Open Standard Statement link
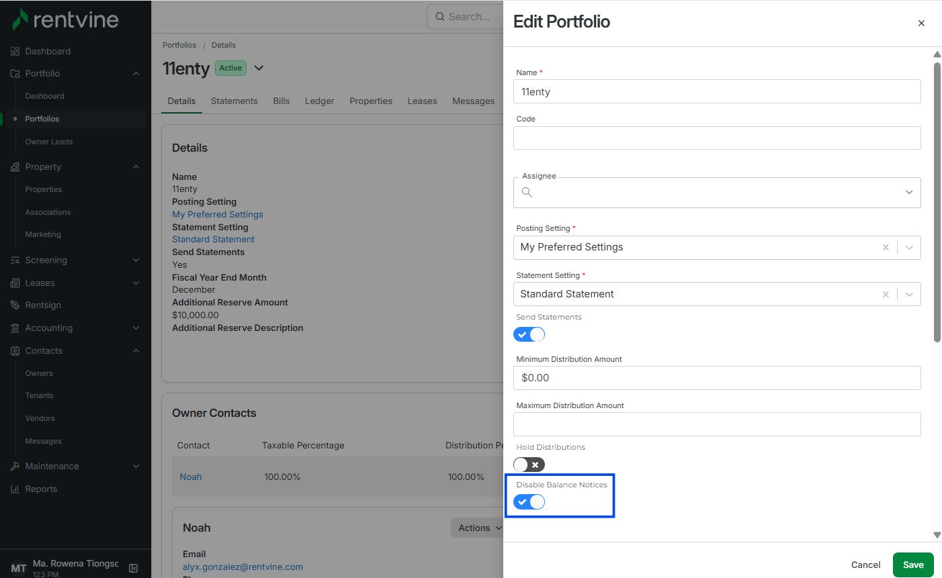This screenshot has height=578, width=942. (213, 239)
